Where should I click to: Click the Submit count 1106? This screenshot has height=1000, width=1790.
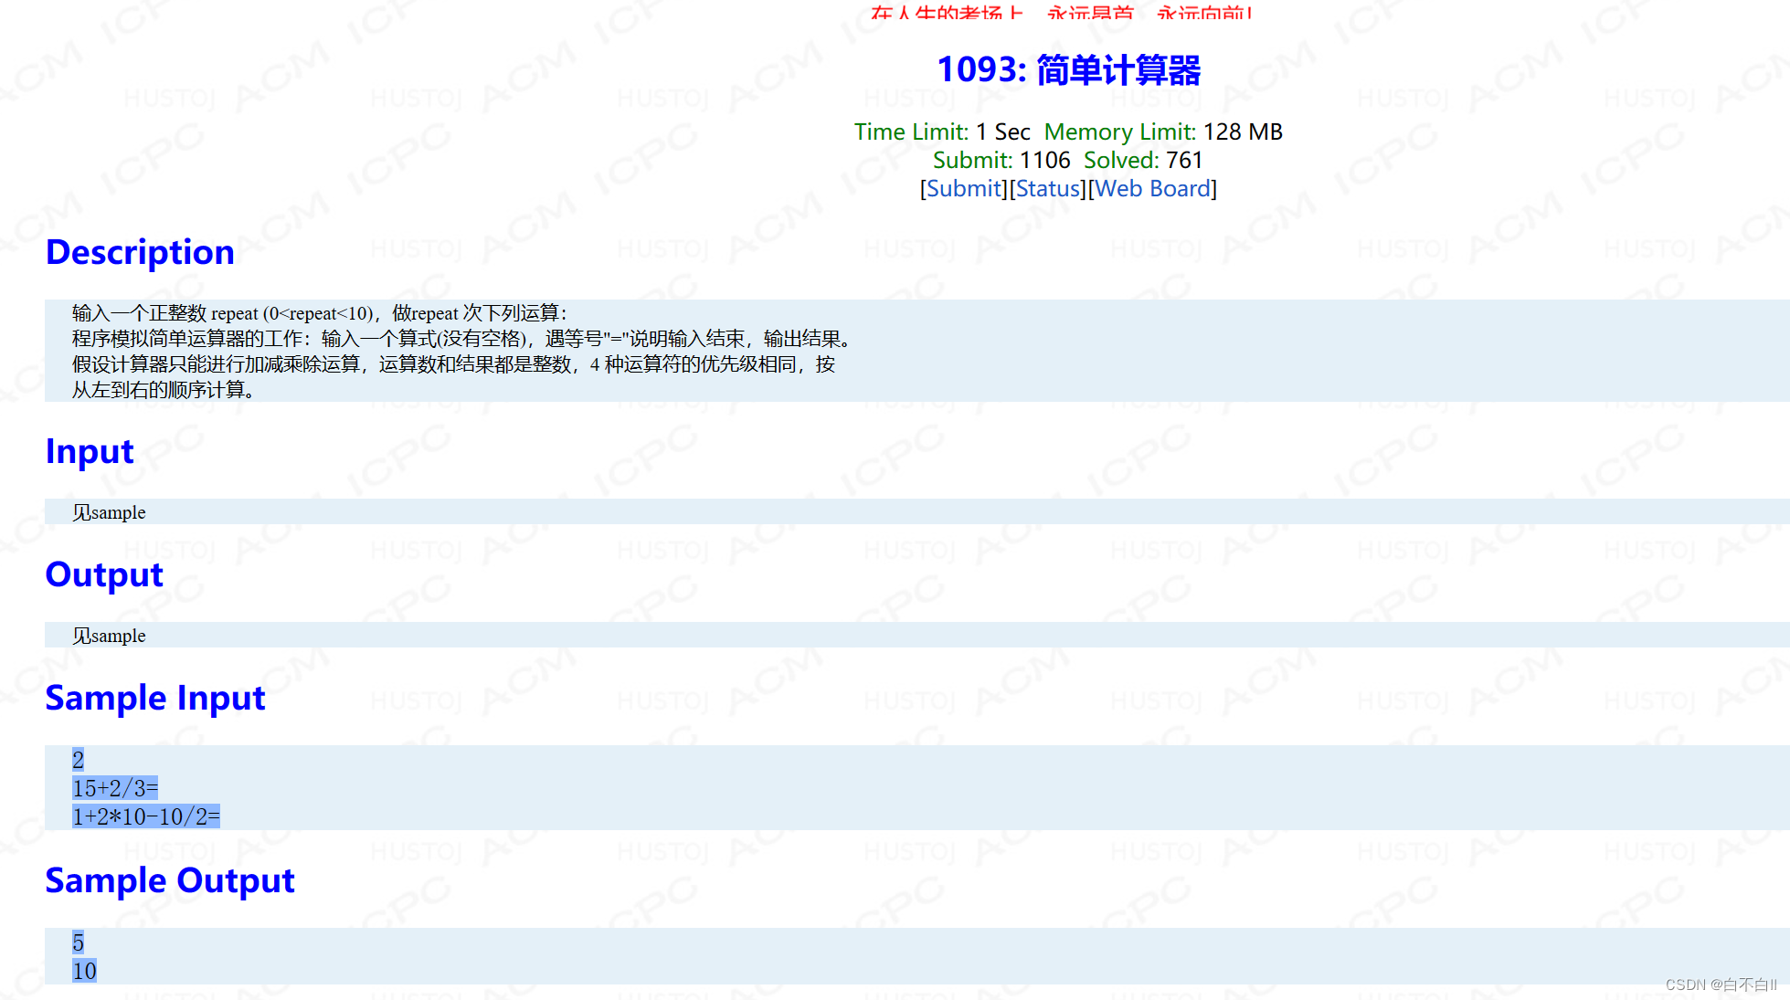click(1047, 160)
